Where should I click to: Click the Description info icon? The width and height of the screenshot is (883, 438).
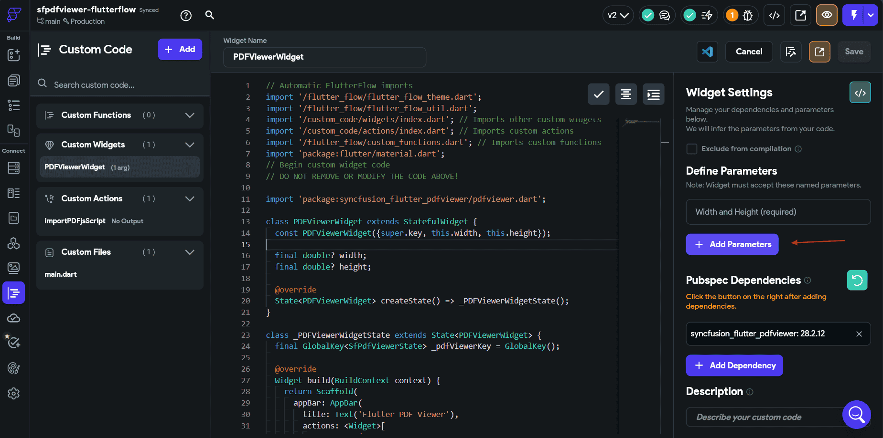750,392
